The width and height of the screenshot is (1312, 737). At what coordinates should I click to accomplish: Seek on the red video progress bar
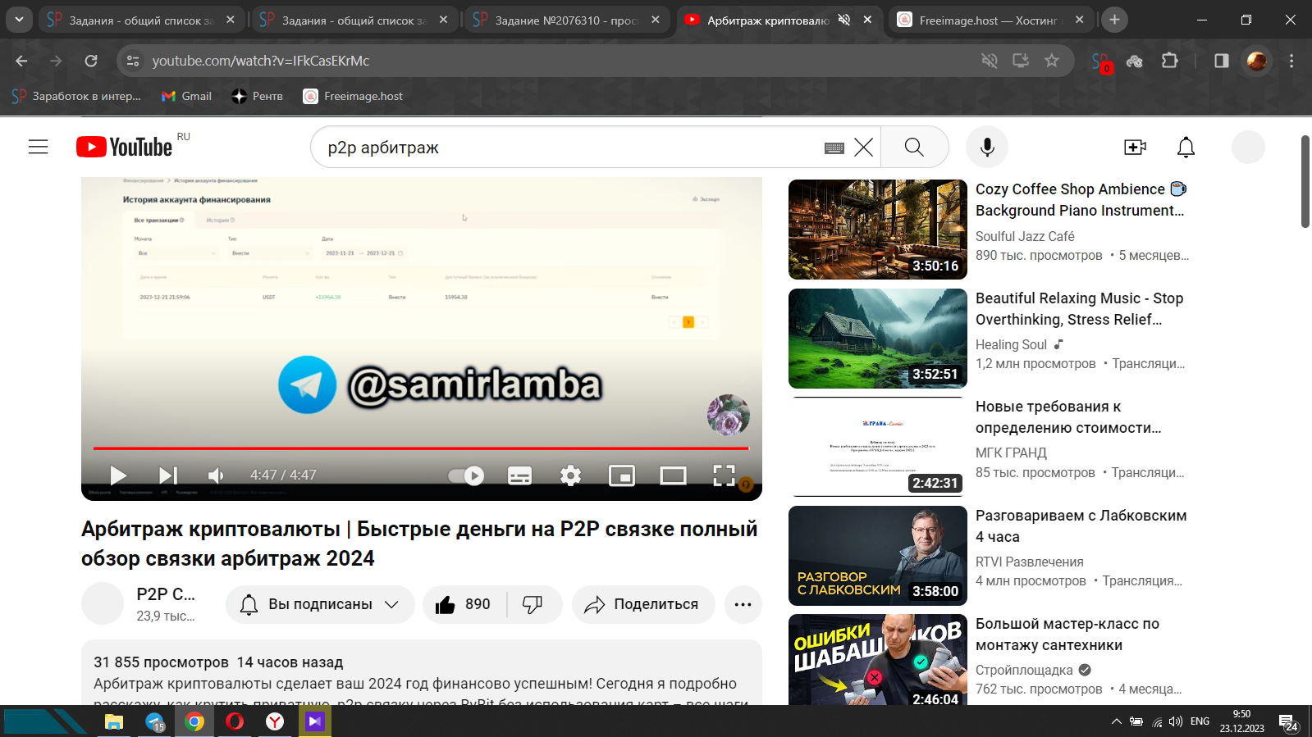[x=421, y=448]
